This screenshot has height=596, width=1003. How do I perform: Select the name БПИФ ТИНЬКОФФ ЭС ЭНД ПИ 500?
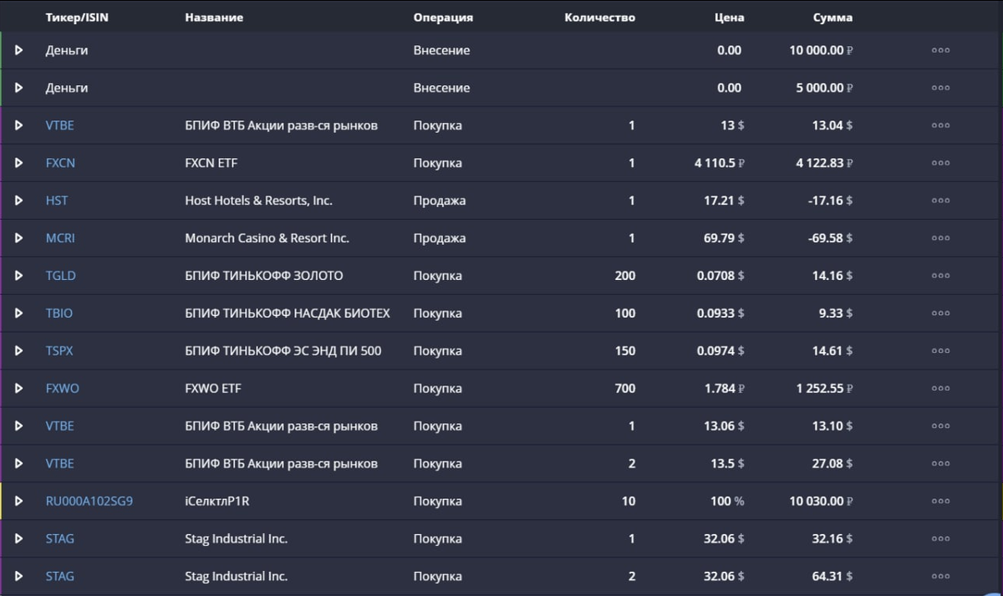[x=283, y=351]
